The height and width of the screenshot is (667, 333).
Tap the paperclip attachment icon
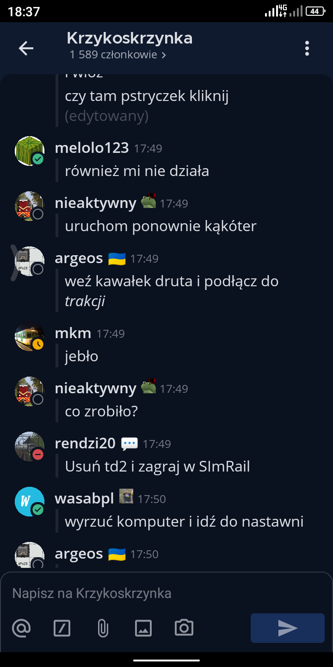pyautogui.click(x=103, y=628)
